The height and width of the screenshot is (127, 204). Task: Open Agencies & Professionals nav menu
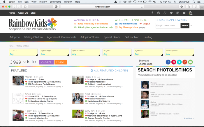61,37
